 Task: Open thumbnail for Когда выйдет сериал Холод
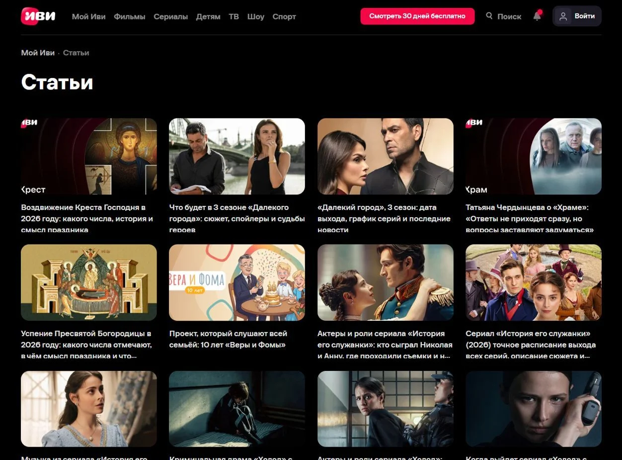point(534,409)
